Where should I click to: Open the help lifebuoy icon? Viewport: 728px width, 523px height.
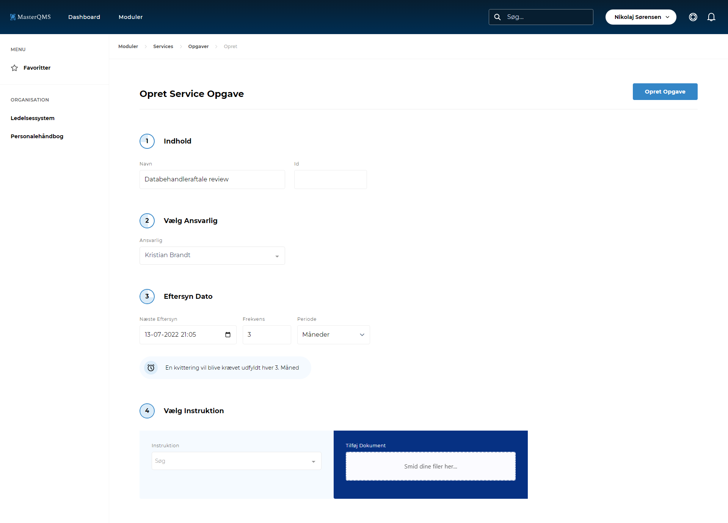click(693, 17)
